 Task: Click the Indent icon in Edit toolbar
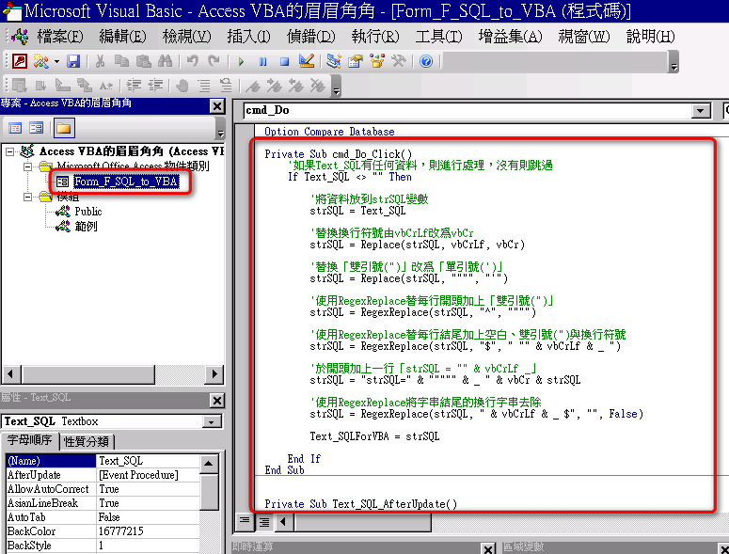[x=134, y=86]
